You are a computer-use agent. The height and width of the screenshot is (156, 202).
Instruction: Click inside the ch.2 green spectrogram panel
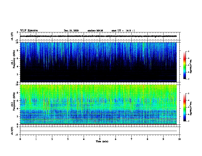point(98,105)
